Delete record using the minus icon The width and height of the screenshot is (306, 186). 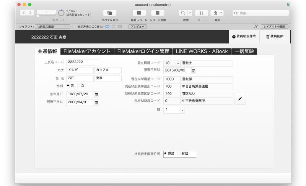pos(158,13)
